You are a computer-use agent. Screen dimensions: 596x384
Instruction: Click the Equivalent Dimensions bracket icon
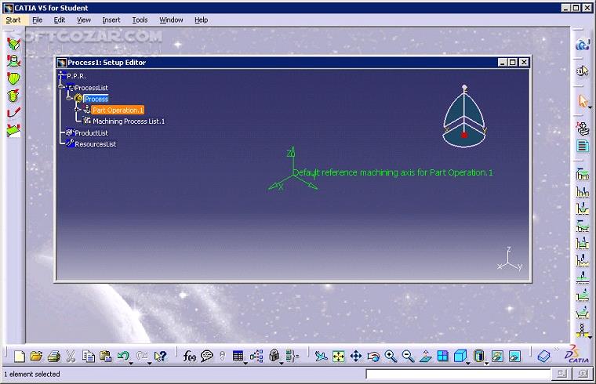tap(293, 357)
